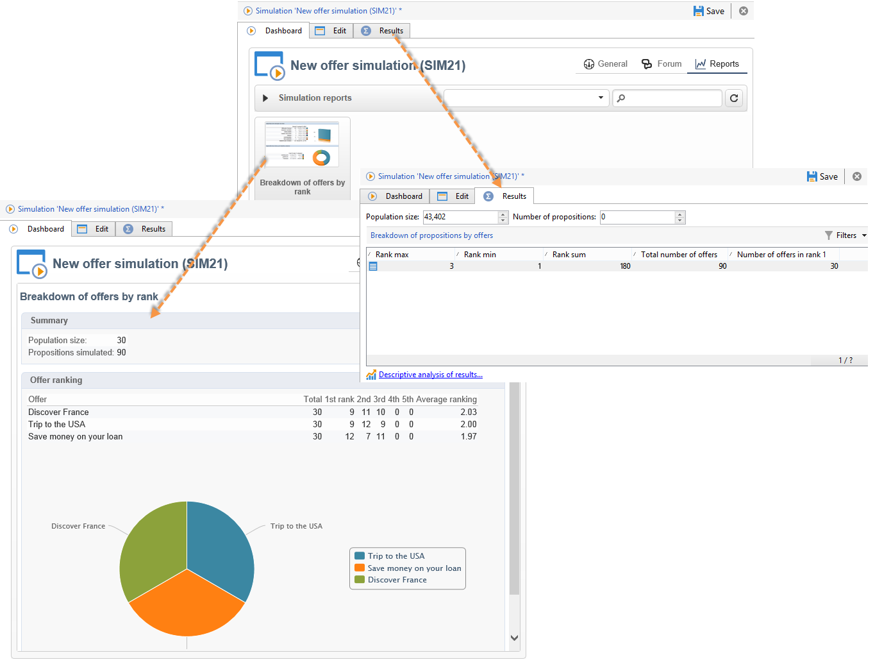Image resolution: width=891 pixels, height=662 pixels.
Task: Close the results simulation window
Action: click(x=857, y=176)
